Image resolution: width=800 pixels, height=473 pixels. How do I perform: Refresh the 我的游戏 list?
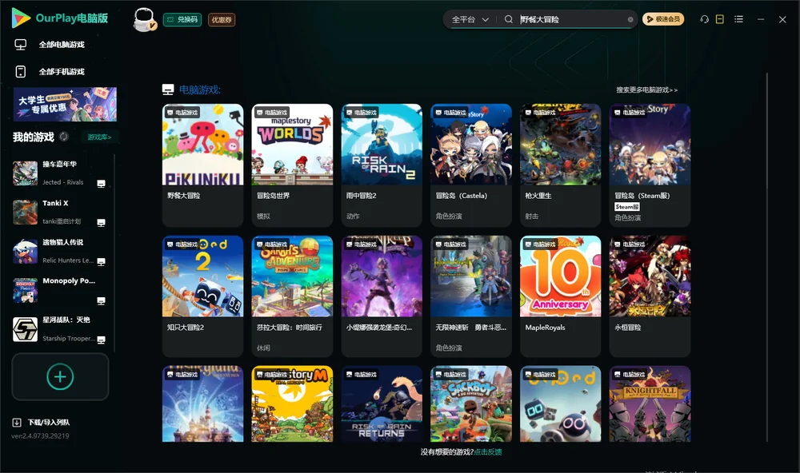pos(64,137)
